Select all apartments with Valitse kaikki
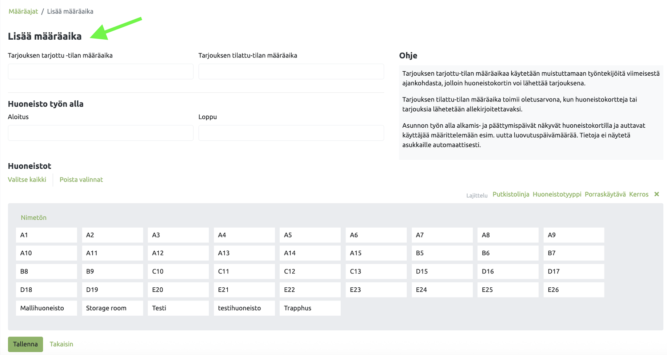The image size is (667, 355). [x=27, y=180]
